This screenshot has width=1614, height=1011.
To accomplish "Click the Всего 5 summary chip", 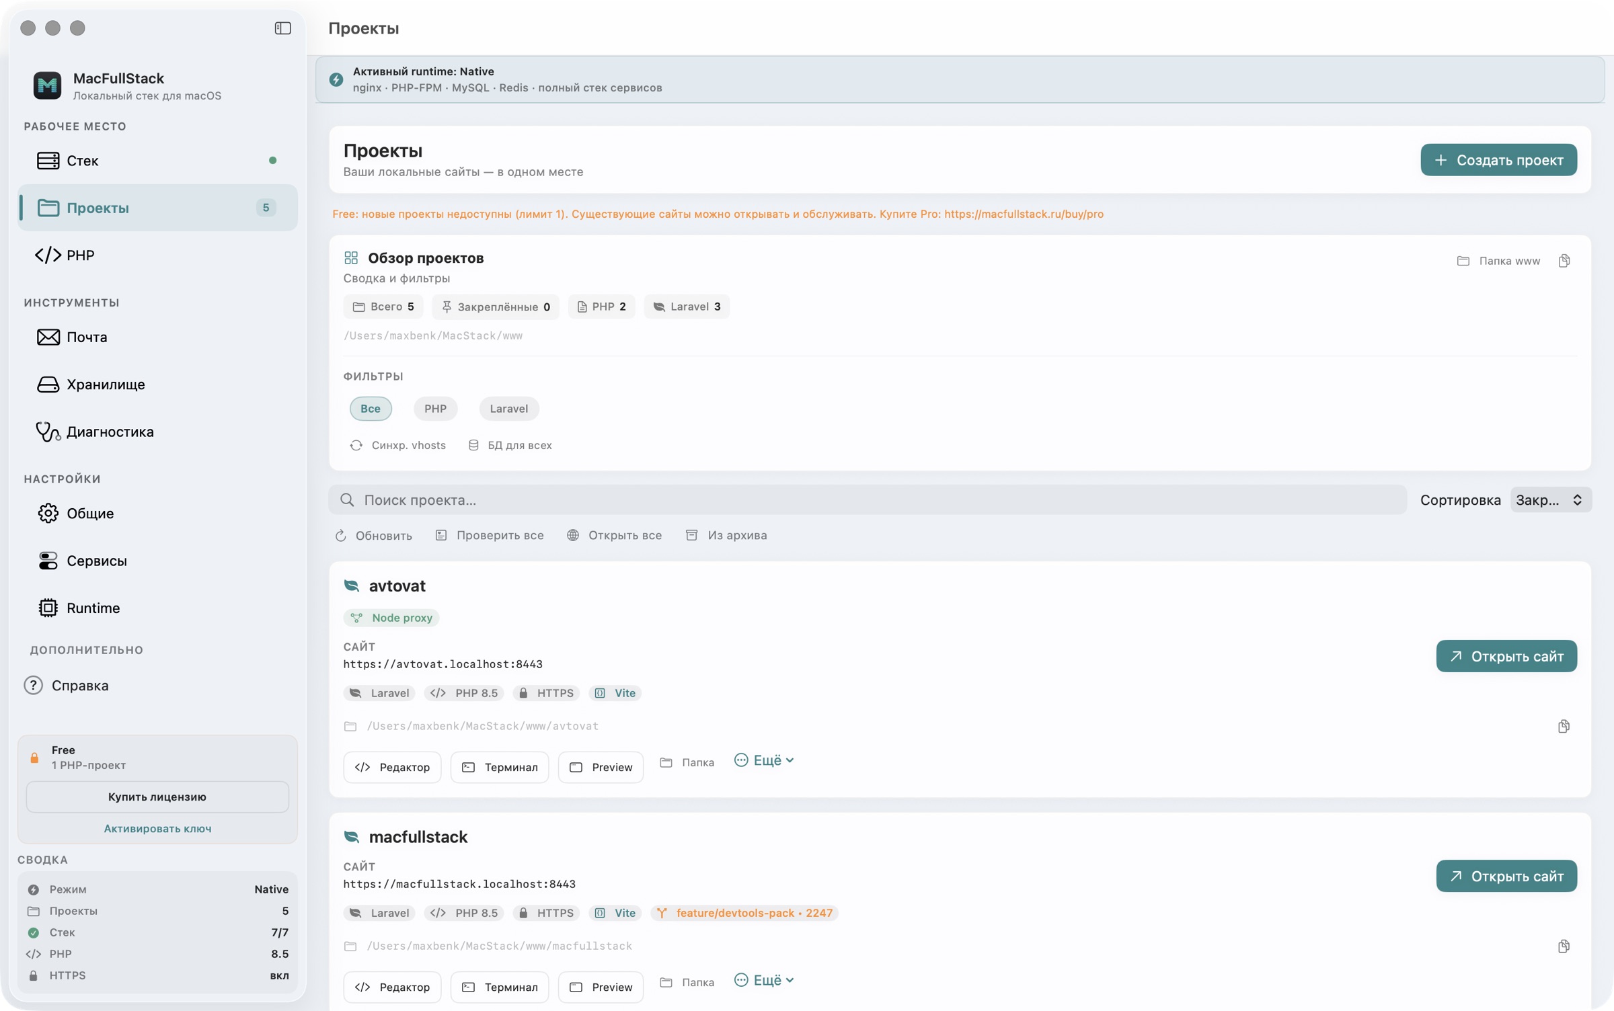I will [383, 307].
